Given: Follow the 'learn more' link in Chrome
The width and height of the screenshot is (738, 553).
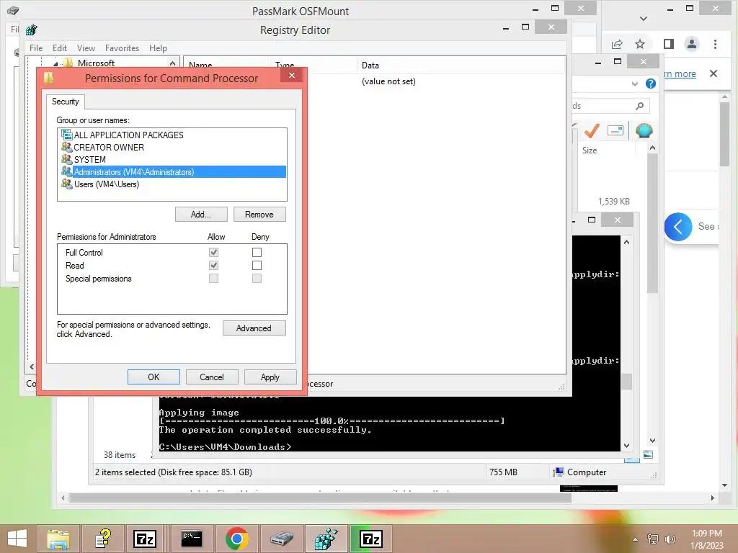Looking at the screenshot, I should click(x=680, y=74).
